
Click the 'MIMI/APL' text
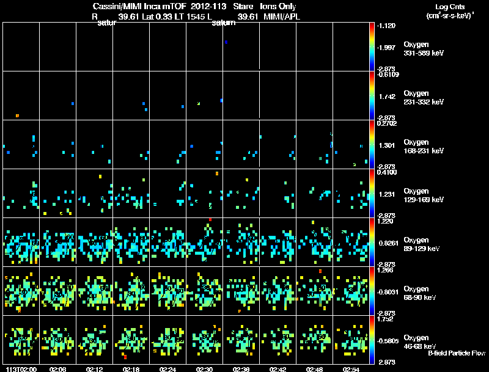(282, 16)
